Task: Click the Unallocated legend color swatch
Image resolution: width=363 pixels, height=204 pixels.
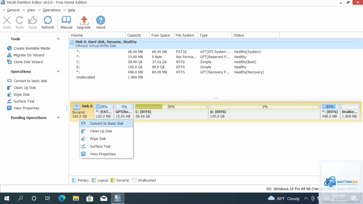Action: pyautogui.click(x=134, y=180)
